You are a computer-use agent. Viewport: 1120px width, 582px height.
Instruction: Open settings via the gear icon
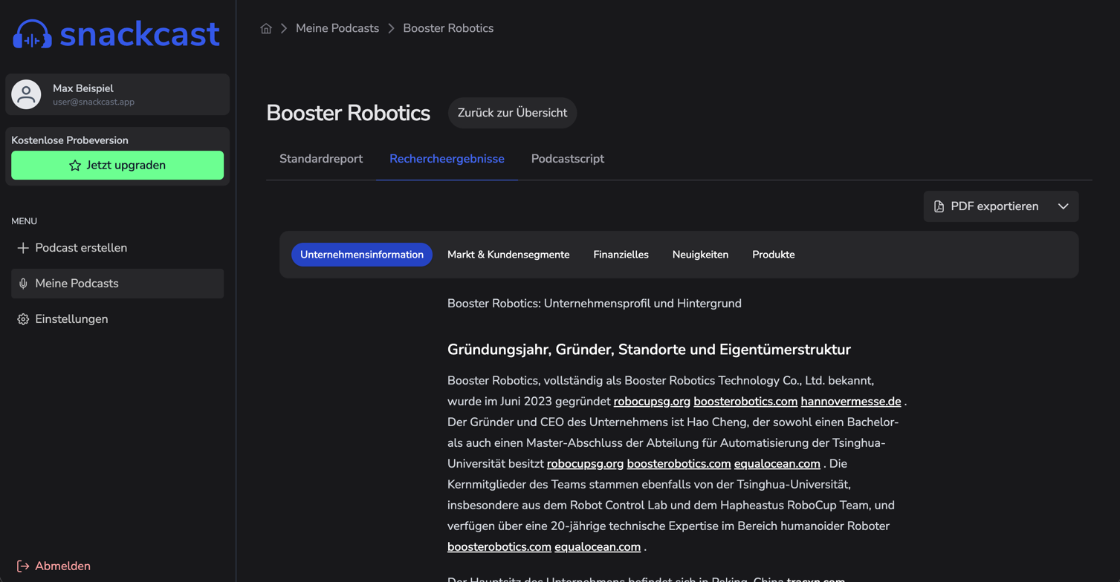(23, 319)
